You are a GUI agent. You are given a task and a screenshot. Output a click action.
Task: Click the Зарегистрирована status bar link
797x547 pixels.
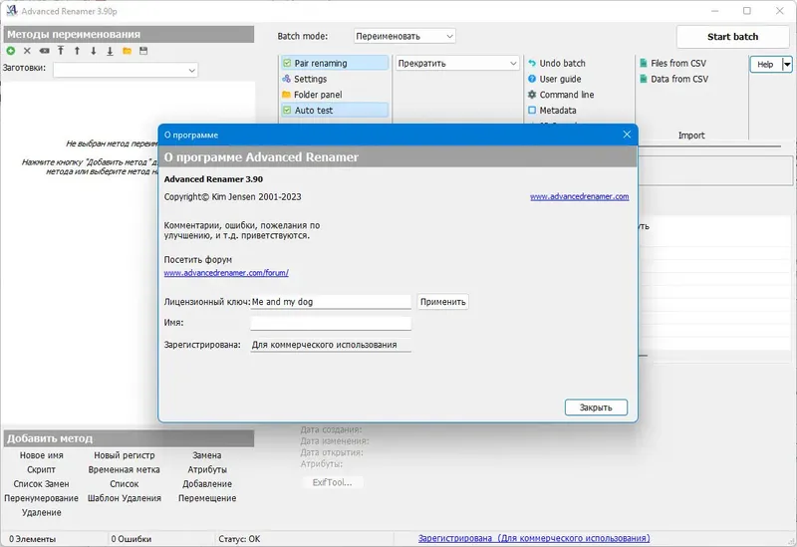pos(534,538)
